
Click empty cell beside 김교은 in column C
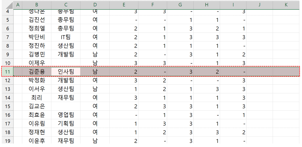(66, 106)
